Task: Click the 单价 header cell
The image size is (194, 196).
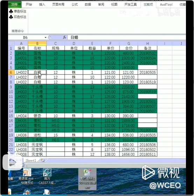Action: [110, 48]
